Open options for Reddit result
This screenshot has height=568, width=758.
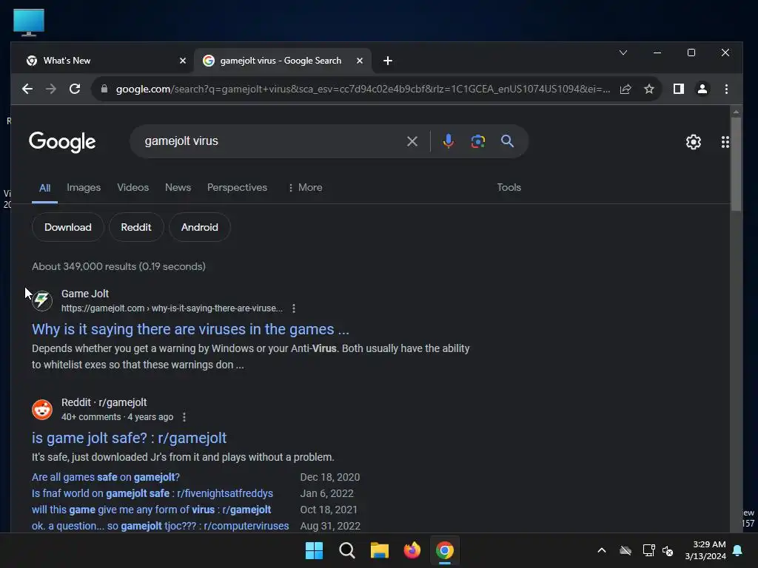(184, 417)
